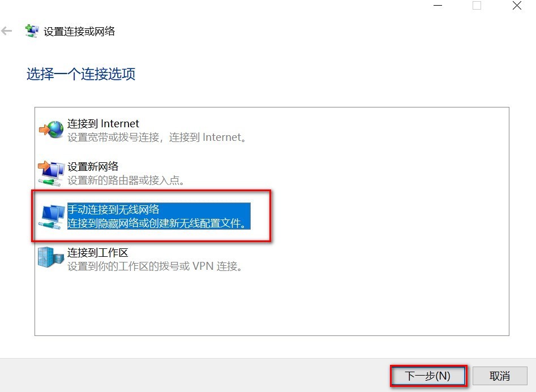Select the 设置新网络 option title
Viewport: 536px width, 392px height.
[93, 167]
